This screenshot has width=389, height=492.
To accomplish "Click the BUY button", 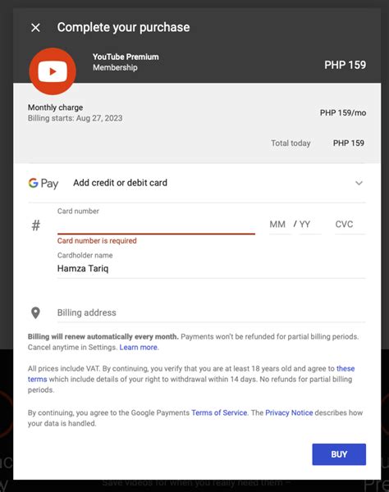I will (x=339, y=454).
